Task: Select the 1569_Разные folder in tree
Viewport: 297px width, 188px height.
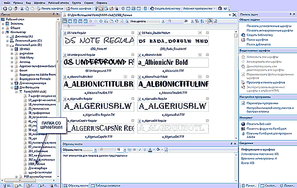Action: (37, 164)
